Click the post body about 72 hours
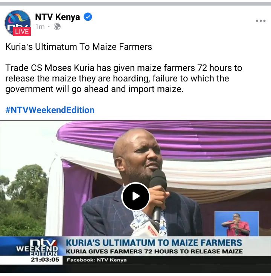Image resolution: width=271 pixels, height=276 pixels. coord(124,78)
